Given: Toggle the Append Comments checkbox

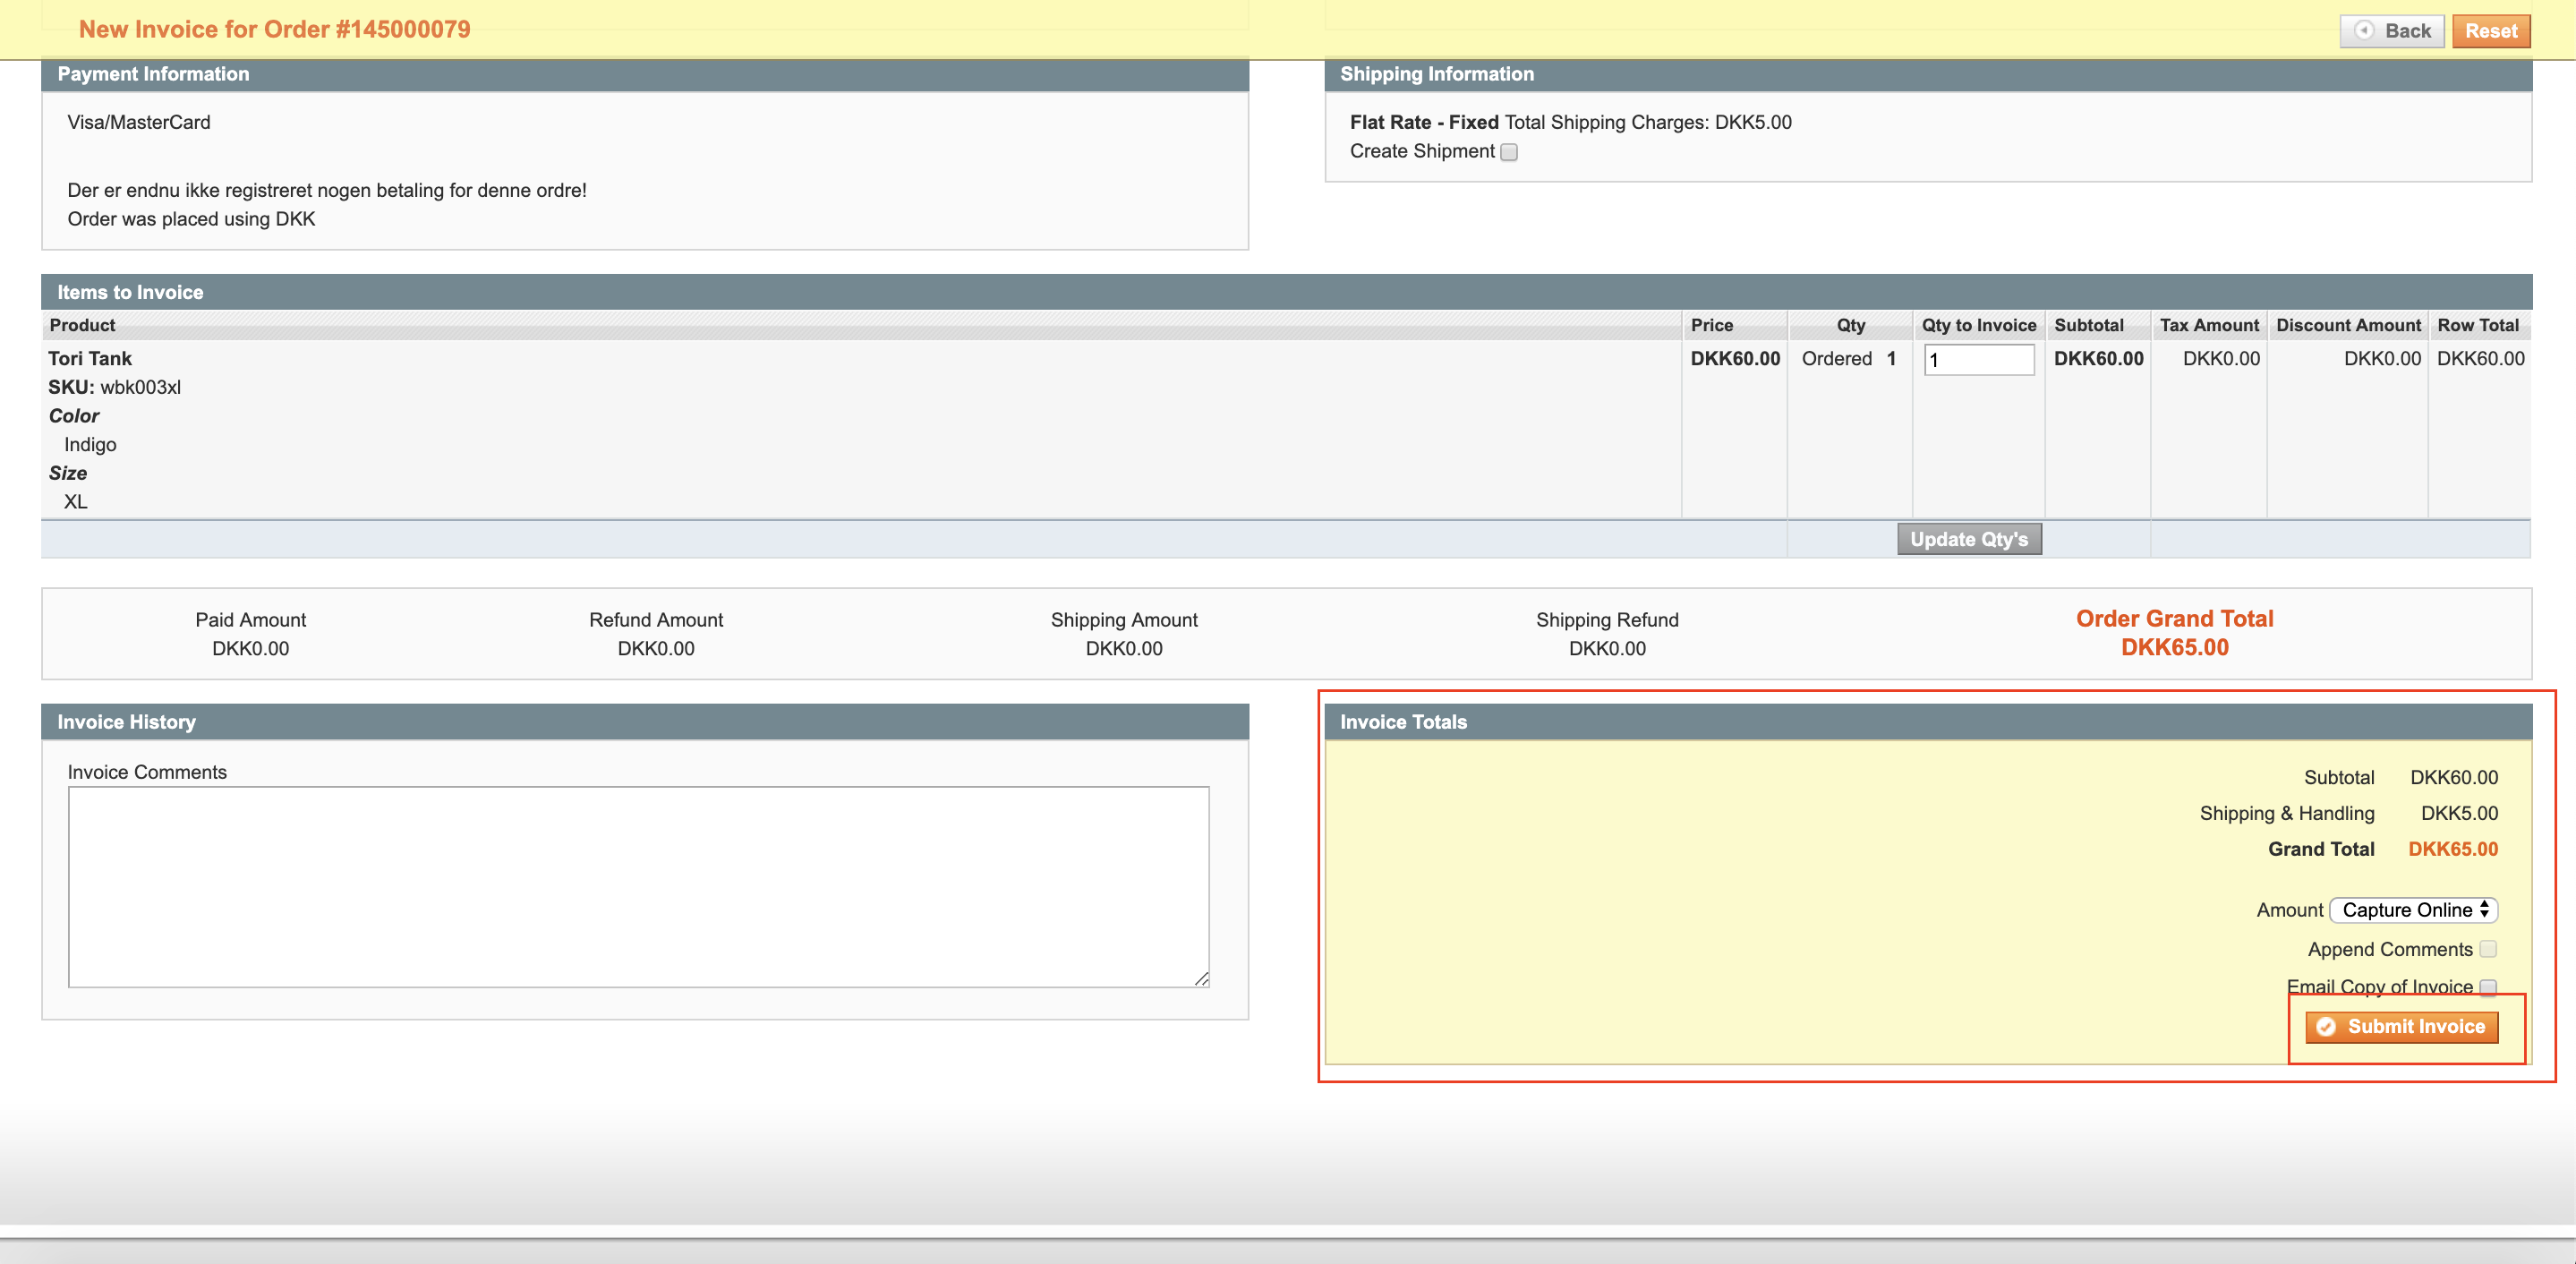Looking at the screenshot, I should 2488,949.
